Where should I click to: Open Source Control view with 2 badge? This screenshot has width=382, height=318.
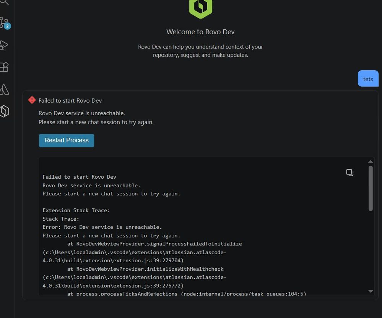[5, 23]
